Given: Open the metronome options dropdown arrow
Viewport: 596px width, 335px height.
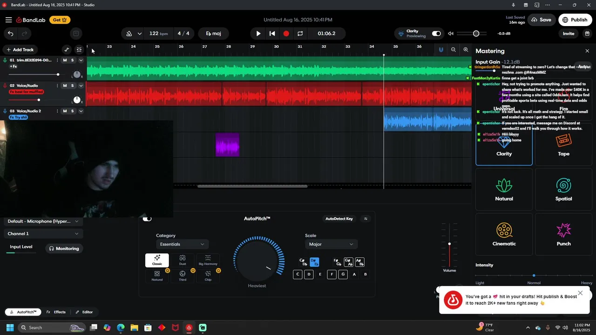Looking at the screenshot, I should pos(139,33).
